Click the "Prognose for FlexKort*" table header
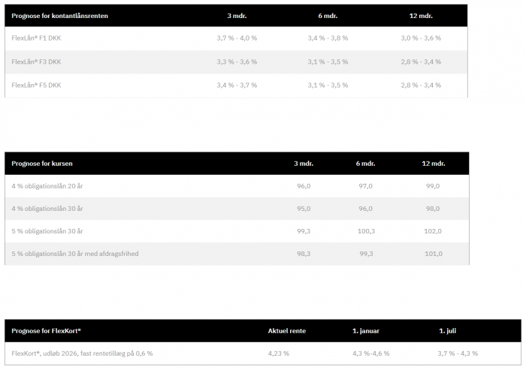 click(x=47, y=330)
